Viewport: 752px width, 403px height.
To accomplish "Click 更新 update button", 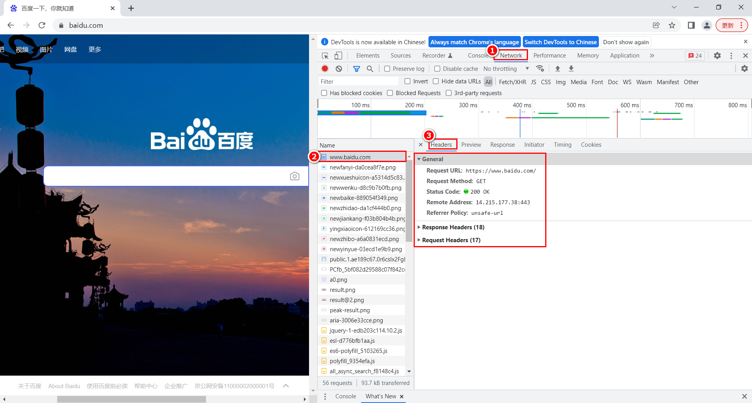I will (731, 25).
